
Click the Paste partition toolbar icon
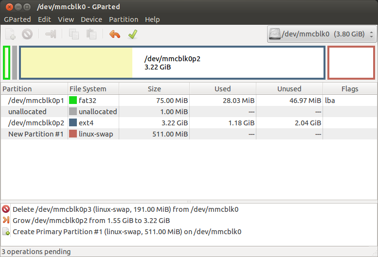[x=91, y=34]
